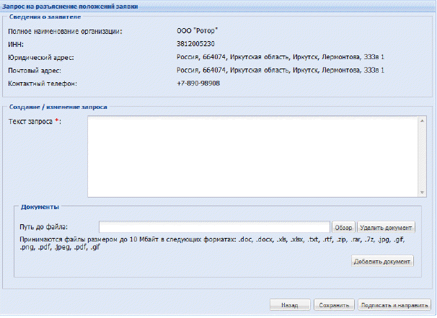Image resolution: width=437 pixels, height=318 pixels.
Task: Click the Удалить документ button
Action: click(x=386, y=227)
